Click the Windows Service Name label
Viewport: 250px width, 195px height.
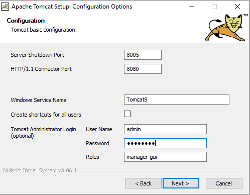pyautogui.click(x=39, y=100)
